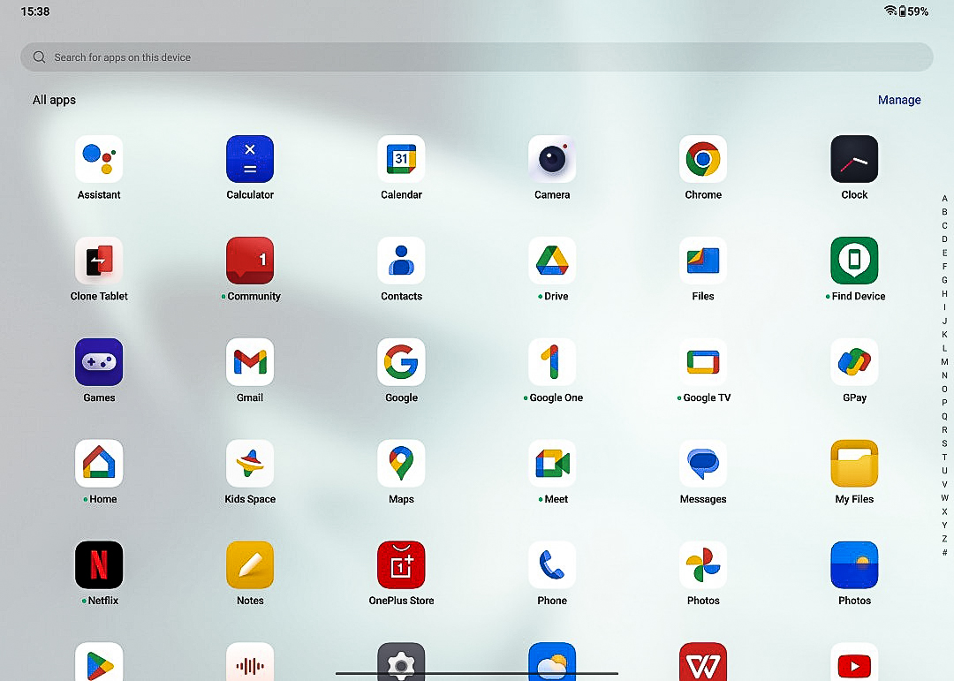Launch the Google app
Screen dimensions: 954x681
tap(401, 362)
